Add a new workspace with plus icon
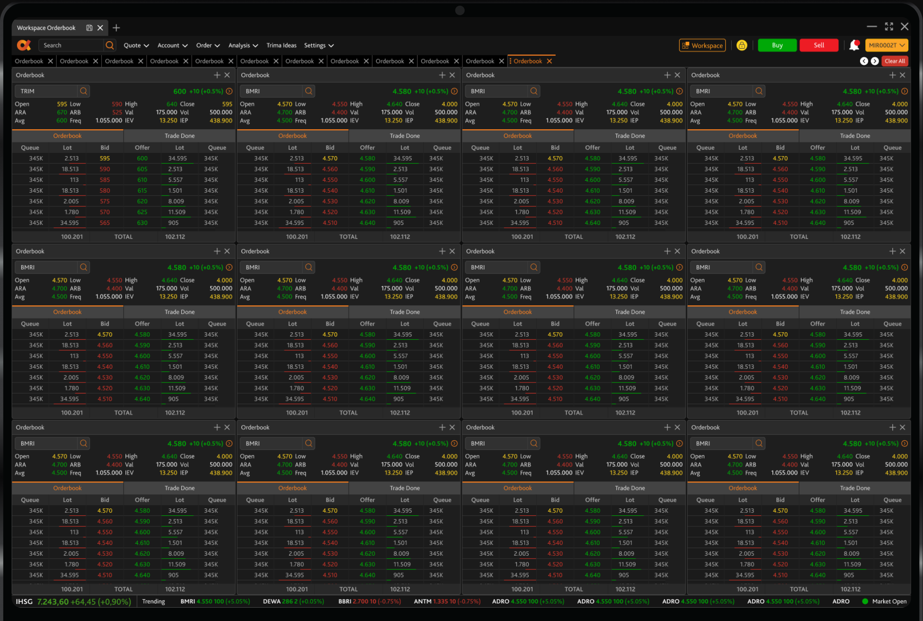 (116, 28)
